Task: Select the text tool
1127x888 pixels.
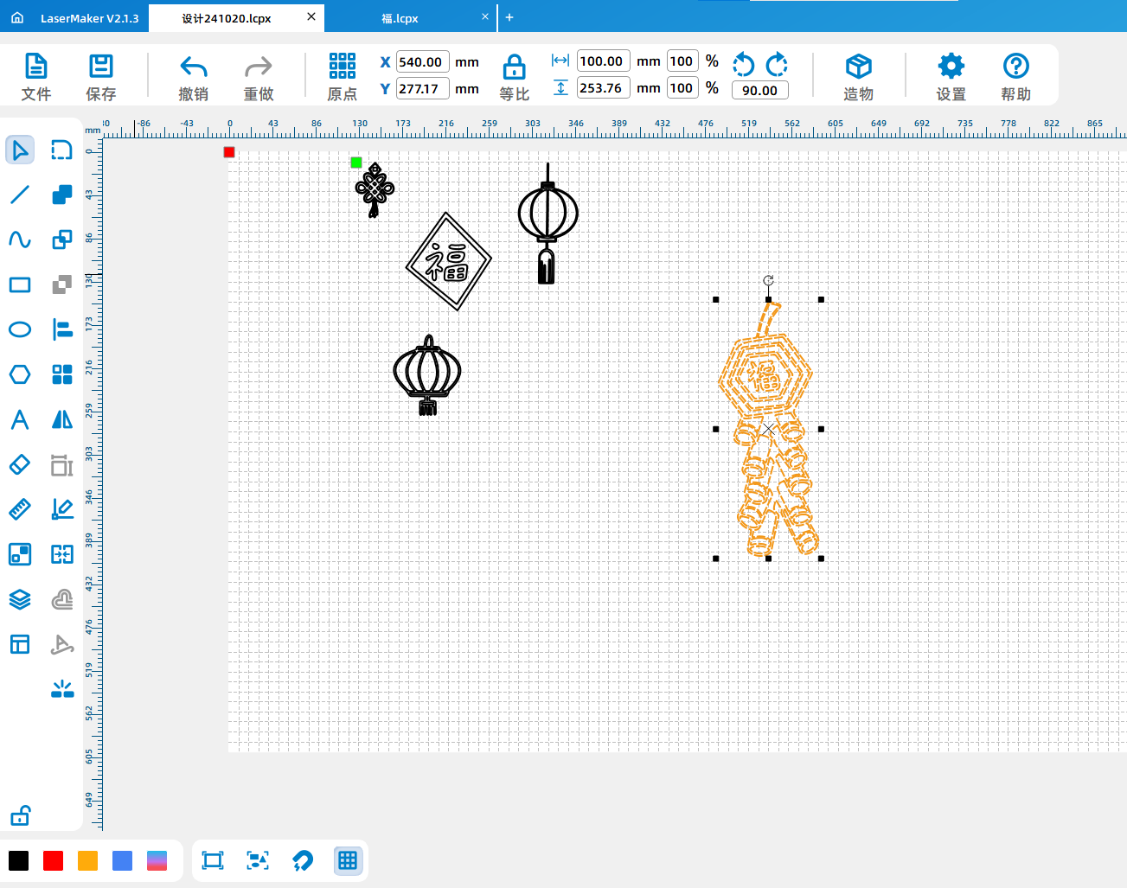Action: click(x=20, y=419)
